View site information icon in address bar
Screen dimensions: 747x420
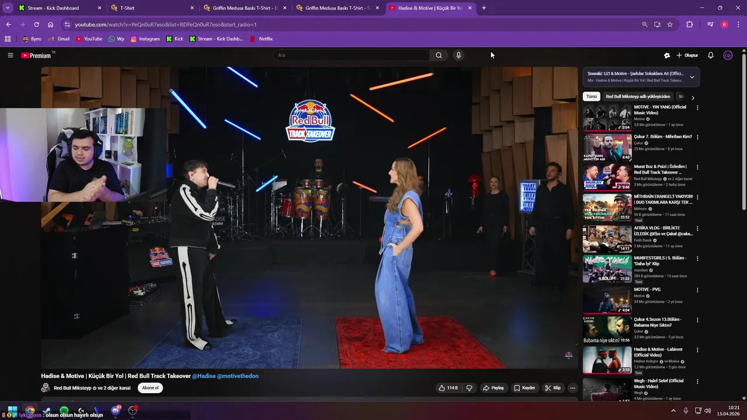(67, 24)
